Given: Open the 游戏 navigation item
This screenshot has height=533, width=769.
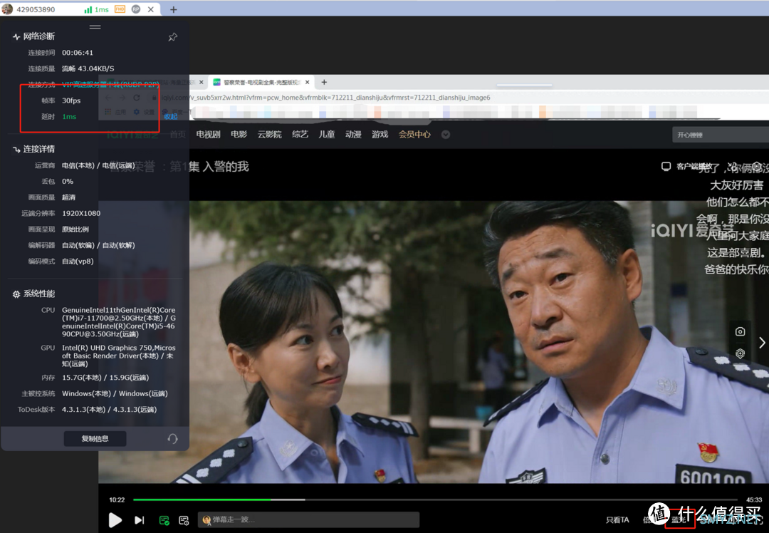Looking at the screenshot, I should pyautogui.click(x=380, y=135).
